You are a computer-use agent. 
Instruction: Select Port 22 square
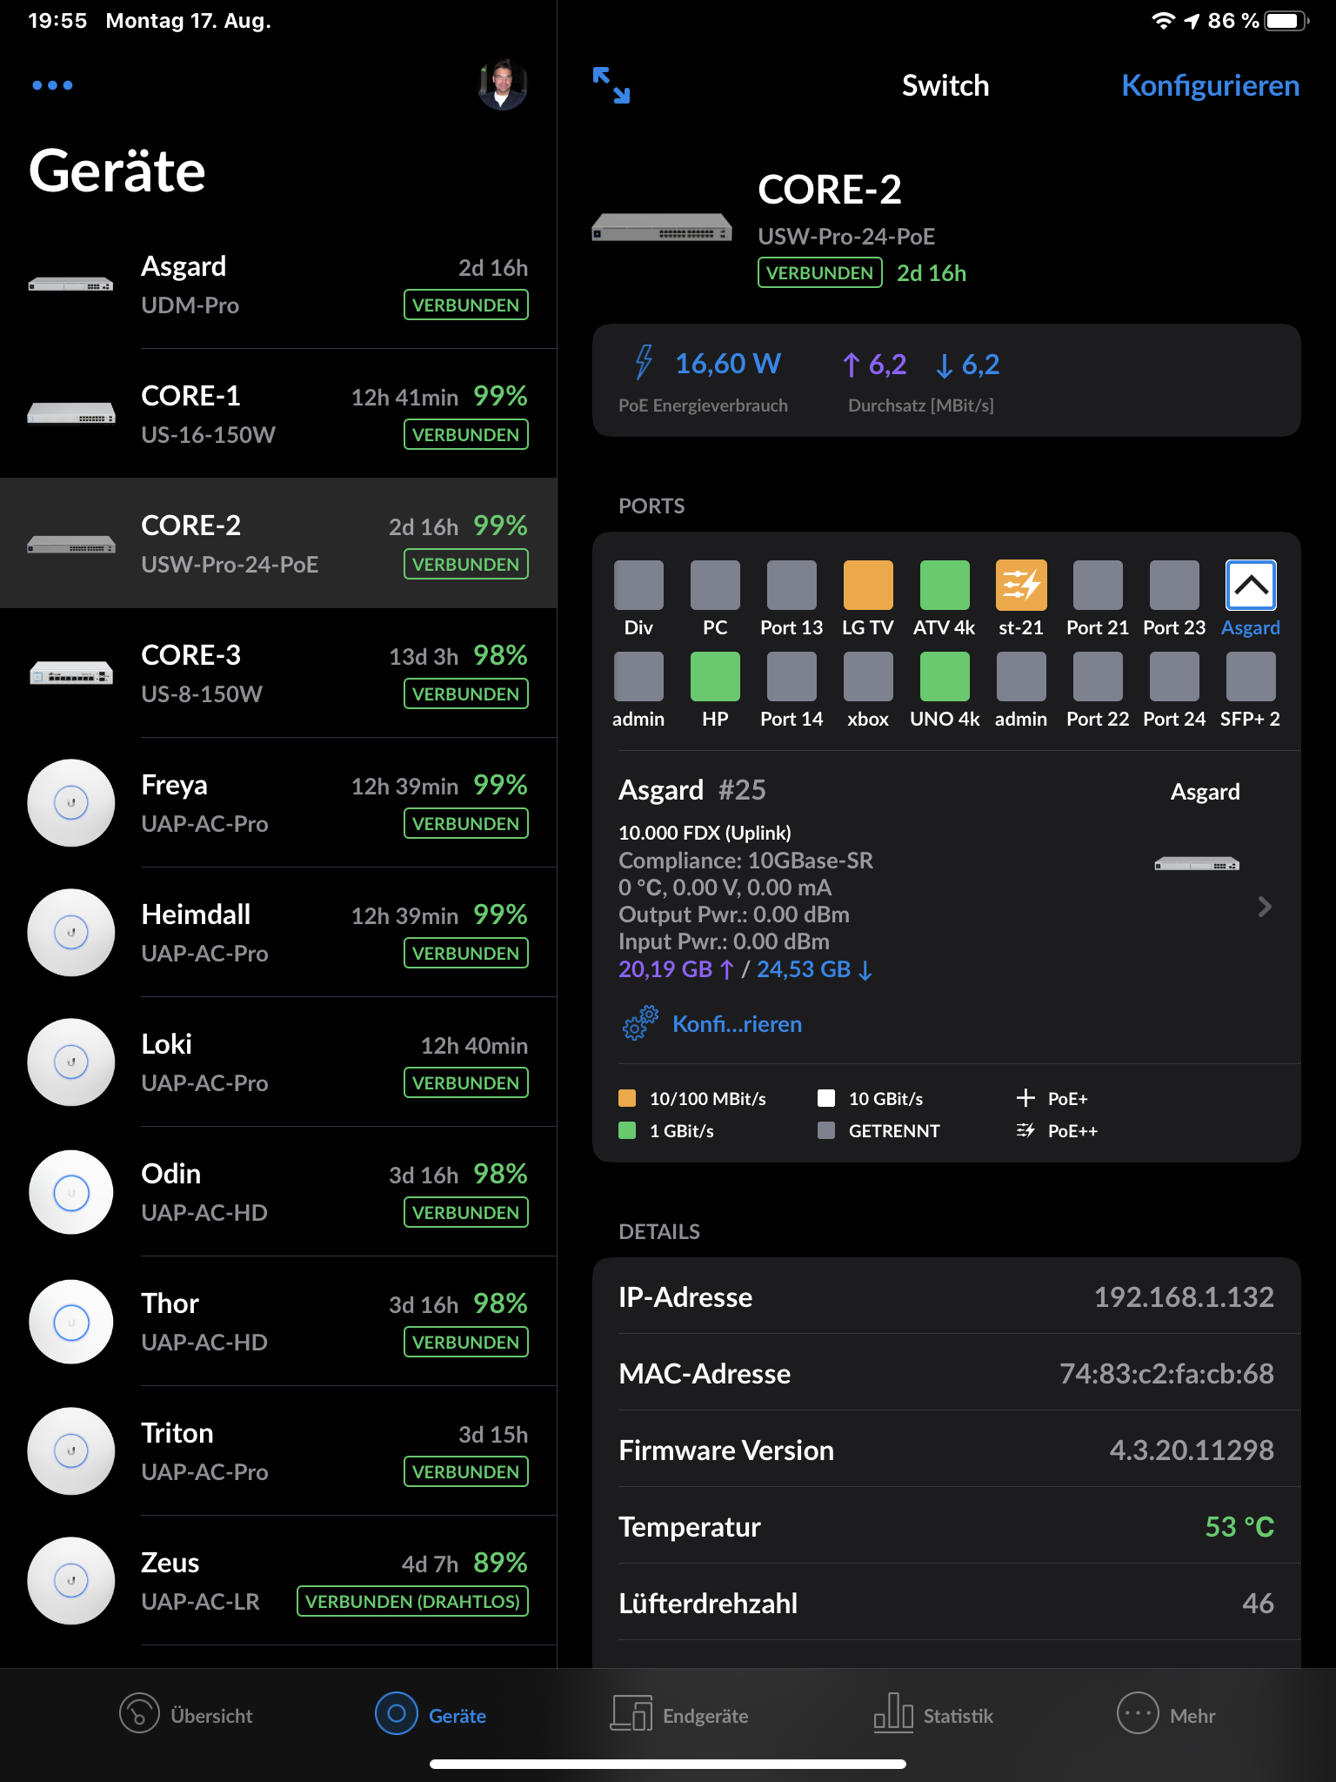click(x=1098, y=676)
